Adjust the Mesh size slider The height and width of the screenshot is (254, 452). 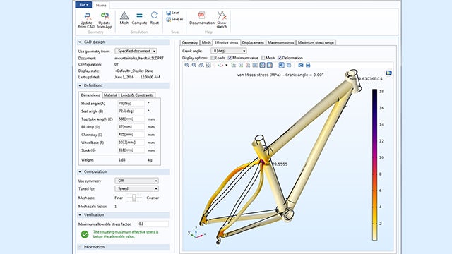(x=133, y=198)
